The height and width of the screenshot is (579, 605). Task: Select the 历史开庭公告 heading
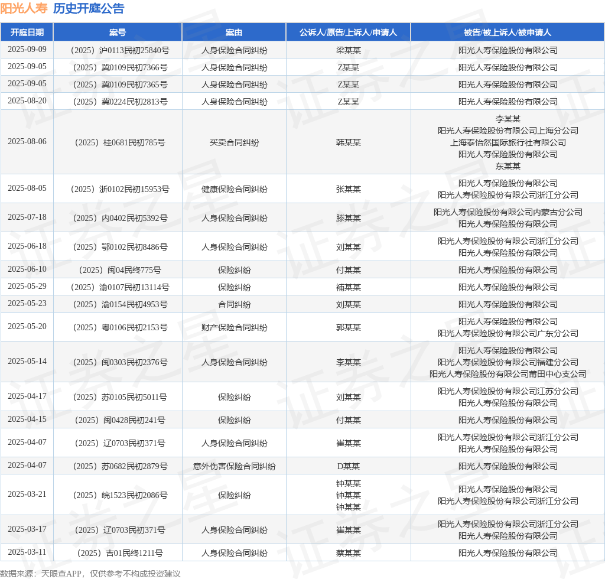[x=89, y=8]
